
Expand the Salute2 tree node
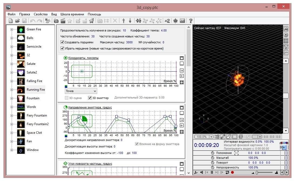pyautogui.click(x=12, y=72)
